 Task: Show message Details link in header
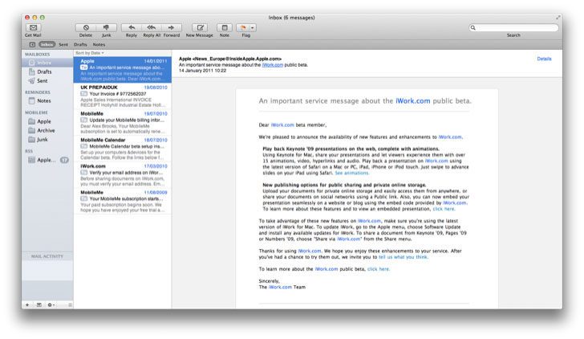(544, 59)
